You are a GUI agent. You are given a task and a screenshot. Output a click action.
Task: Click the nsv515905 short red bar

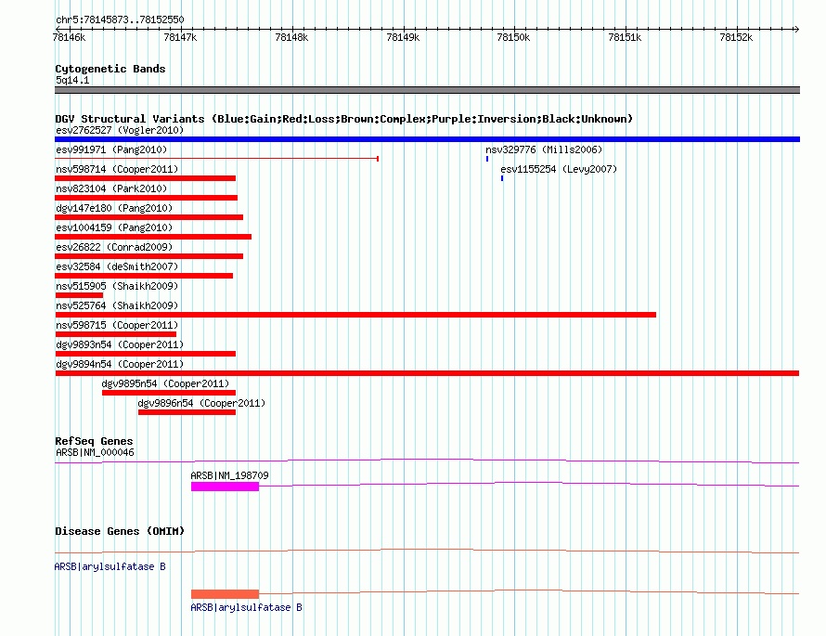point(79,295)
